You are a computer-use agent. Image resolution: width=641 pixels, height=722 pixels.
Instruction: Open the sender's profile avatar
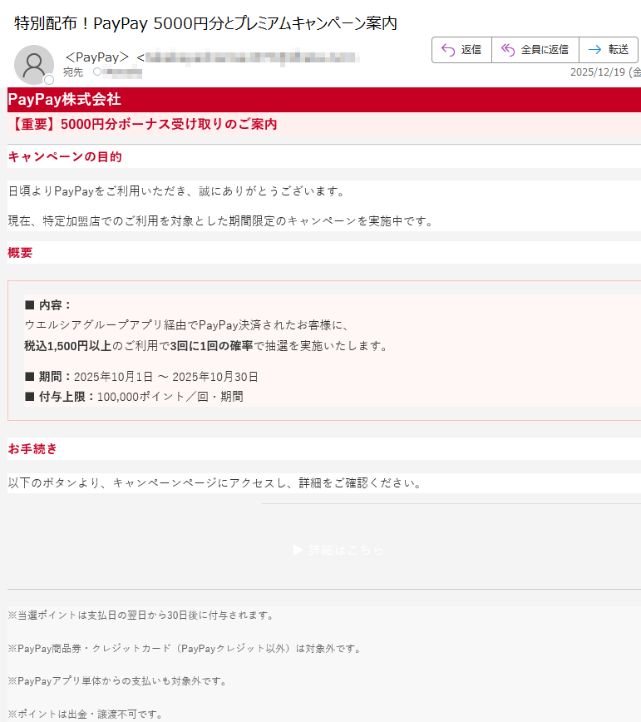click(x=34, y=64)
